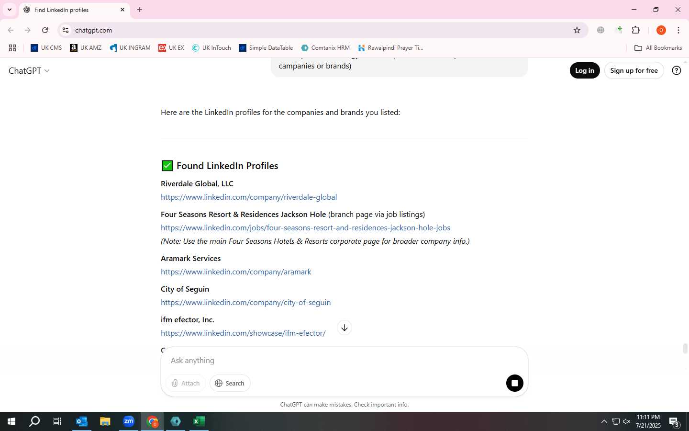Viewport: 689px width, 431px height.
Task: Click the Found LinkedIn Profiles heading
Action: click(x=227, y=166)
